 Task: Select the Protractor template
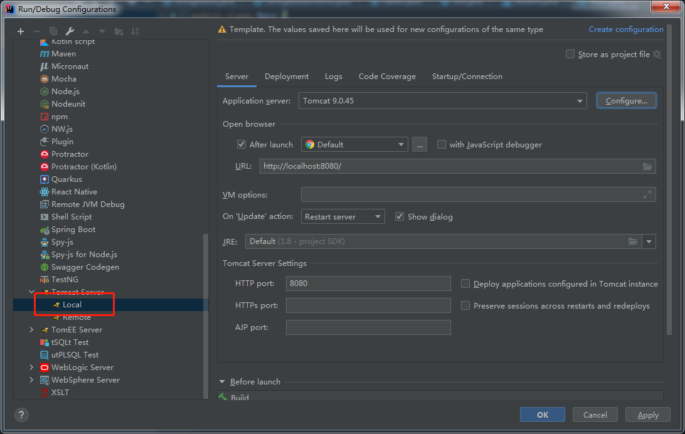tap(70, 154)
